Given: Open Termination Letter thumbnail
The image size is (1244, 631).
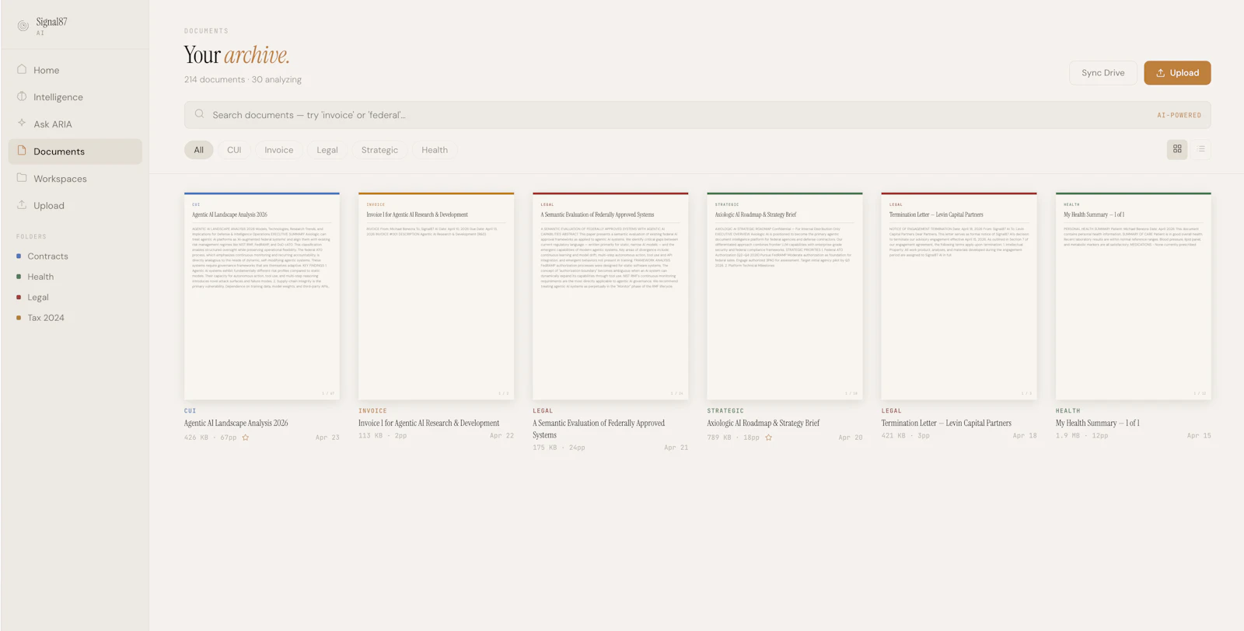Looking at the screenshot, I should (959, 296).
